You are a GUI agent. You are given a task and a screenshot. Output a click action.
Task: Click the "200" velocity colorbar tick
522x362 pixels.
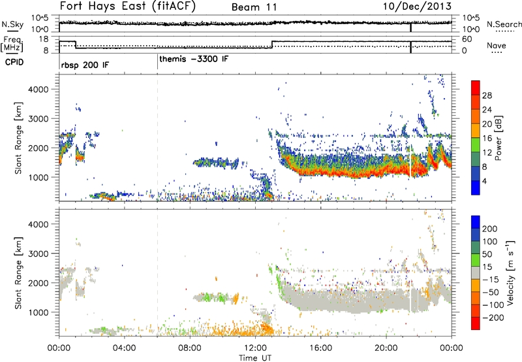(x=490, y=229)
